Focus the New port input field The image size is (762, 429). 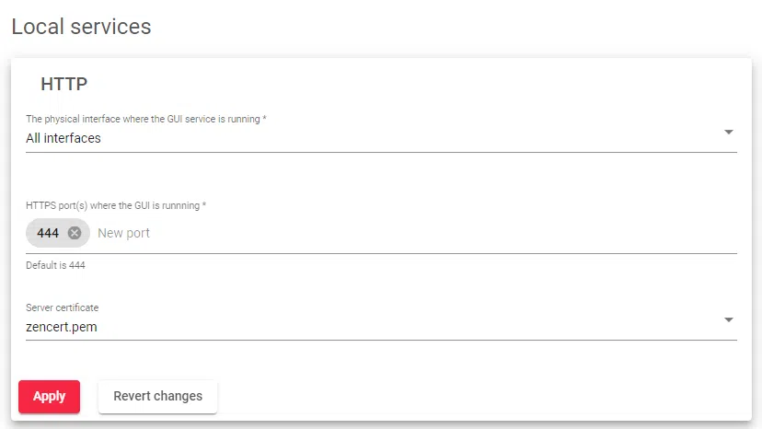coord(123,233)
